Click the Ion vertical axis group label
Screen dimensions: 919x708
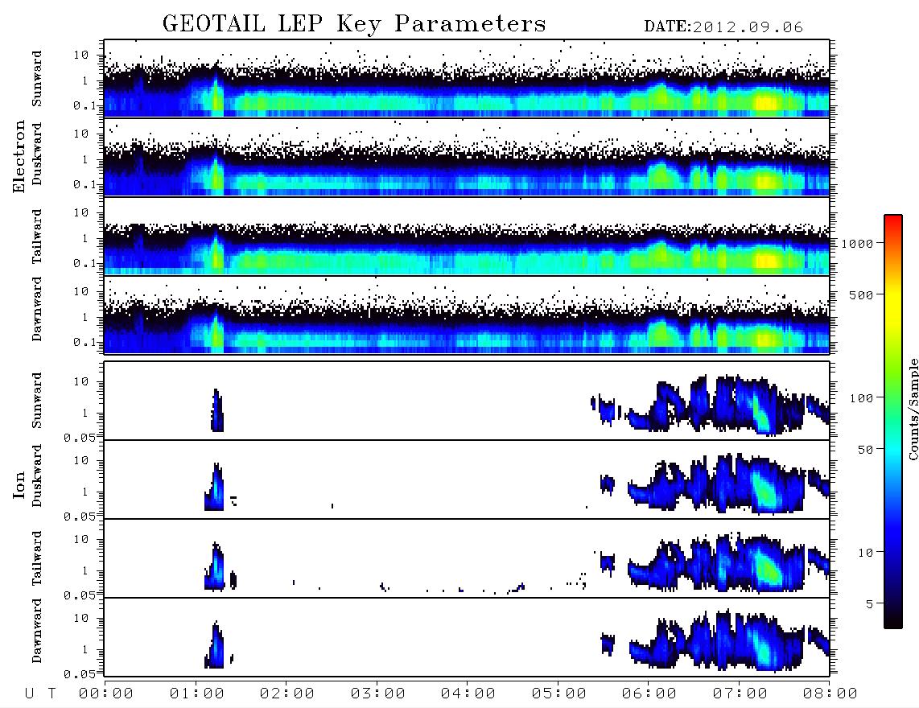pos(19,484)
